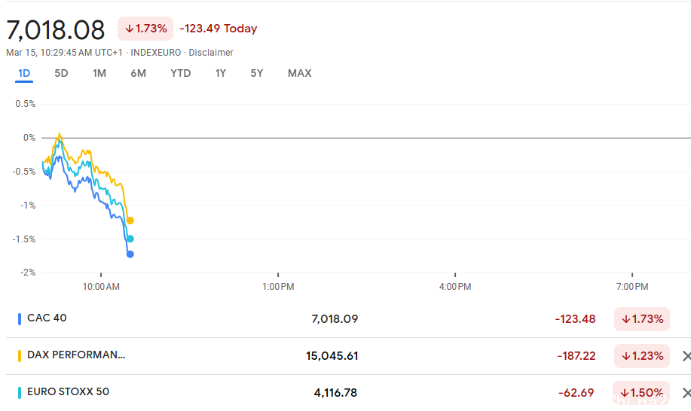691x411 pixels.
Task: Remove DAX Performance comparison with X icon
Action: click(x=686, y=356)
